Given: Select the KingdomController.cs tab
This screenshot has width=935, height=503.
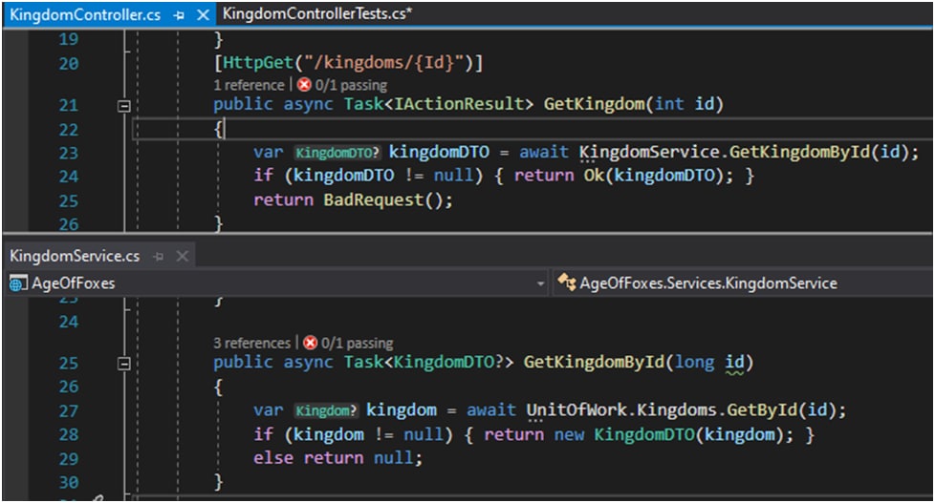Looking at the screenshot, I should click(85, 14).
